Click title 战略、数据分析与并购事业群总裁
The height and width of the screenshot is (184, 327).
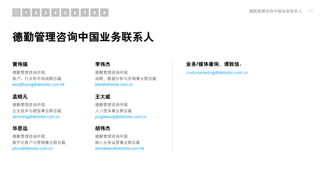[x=126, y=79]
